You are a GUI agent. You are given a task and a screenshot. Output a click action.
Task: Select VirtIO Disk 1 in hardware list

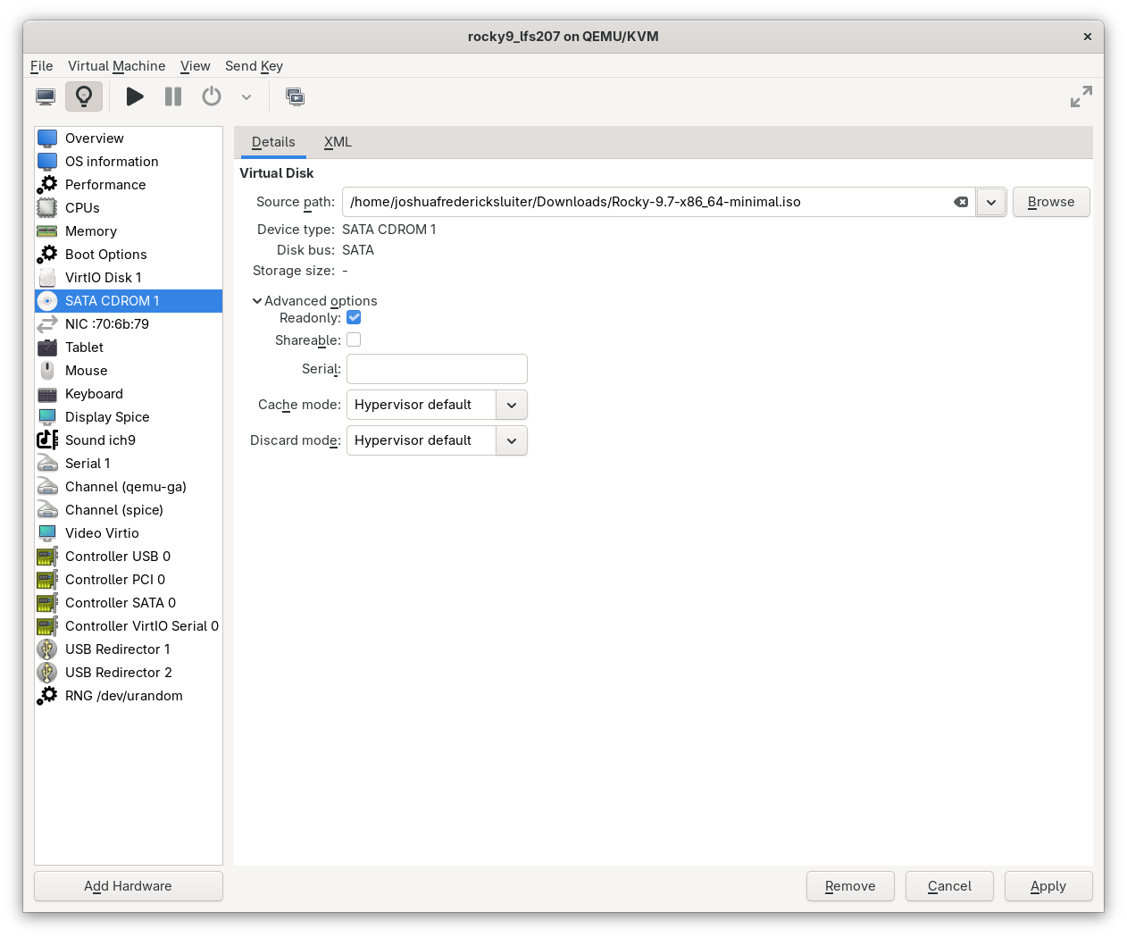click(103, 278)
